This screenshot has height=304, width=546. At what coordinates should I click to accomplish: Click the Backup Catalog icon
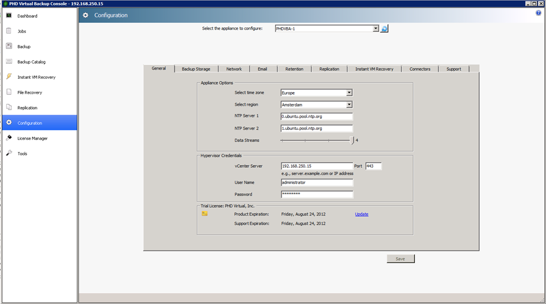coord(9,62)
